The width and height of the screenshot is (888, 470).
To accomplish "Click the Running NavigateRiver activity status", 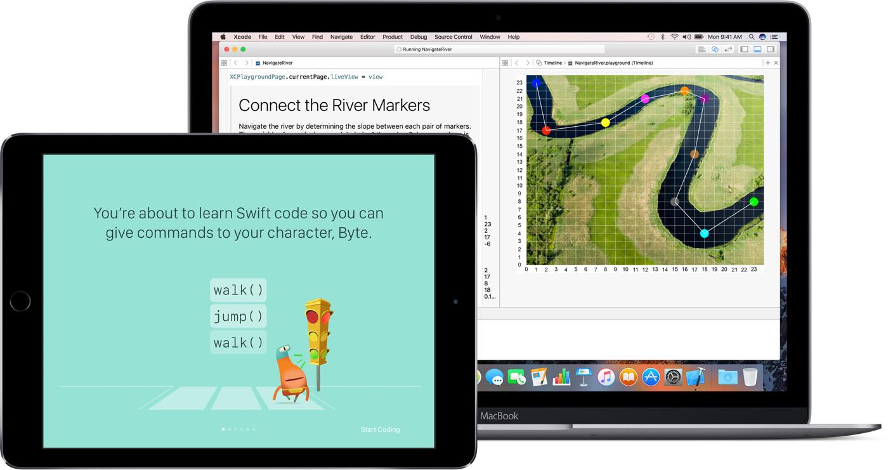I will [x=499, y=49].
